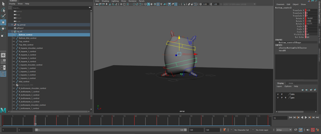This screenshot has height=134, width=321.
Task: Toggle loop playback mode icon
Action: (296, 130)
